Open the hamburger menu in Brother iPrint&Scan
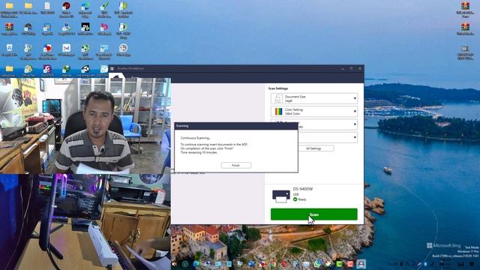 pyautogui.click(x=112, y=68)
